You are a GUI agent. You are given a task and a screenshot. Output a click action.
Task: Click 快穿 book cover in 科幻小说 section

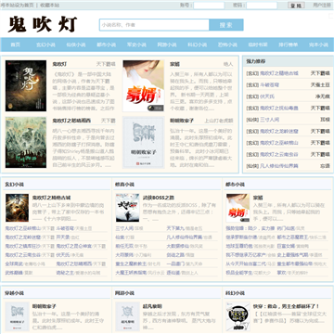click(238, 316)
